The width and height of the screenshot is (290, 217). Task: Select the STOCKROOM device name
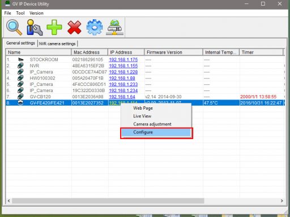(x=44, y=60)
